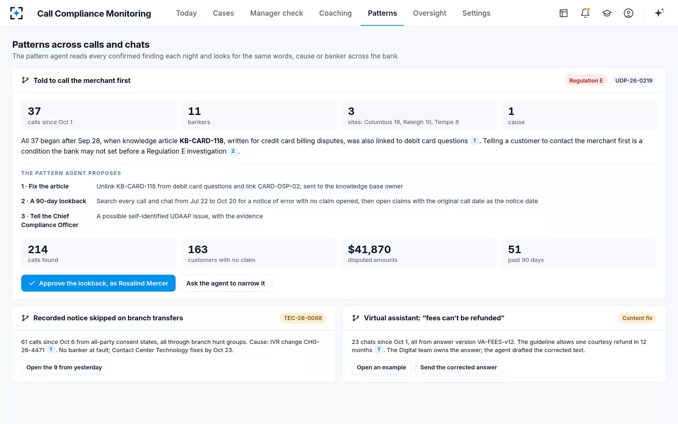Open the 9 from yesterday
The image size is (678, 424).
point(64,367)
